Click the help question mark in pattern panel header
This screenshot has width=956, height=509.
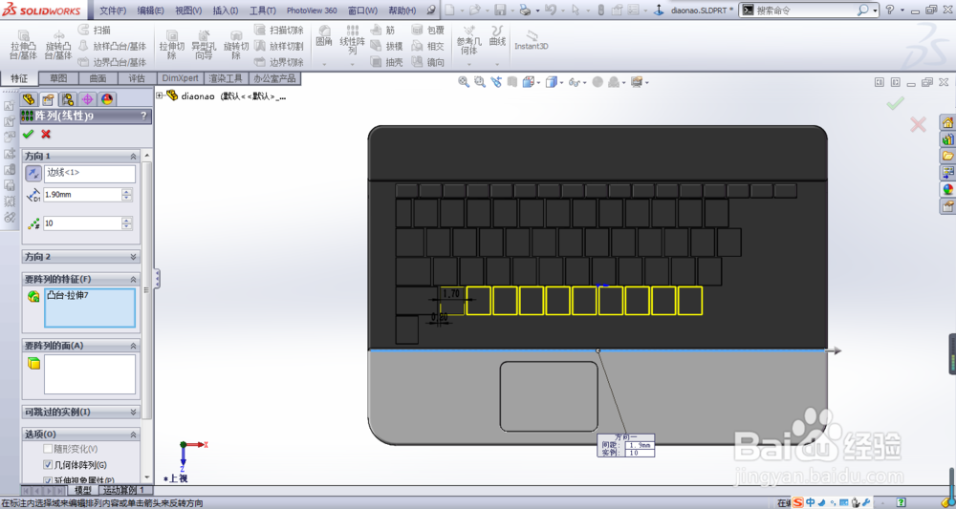[144, 116]
